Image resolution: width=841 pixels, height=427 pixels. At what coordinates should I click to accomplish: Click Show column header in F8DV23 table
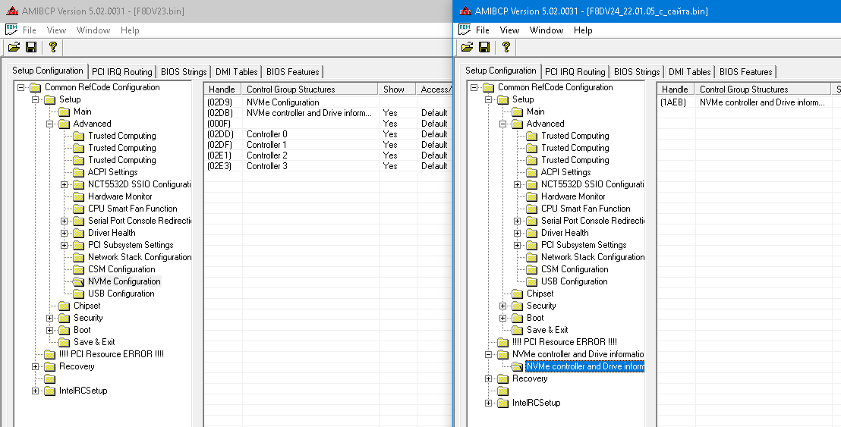click(x=397, y=89)
